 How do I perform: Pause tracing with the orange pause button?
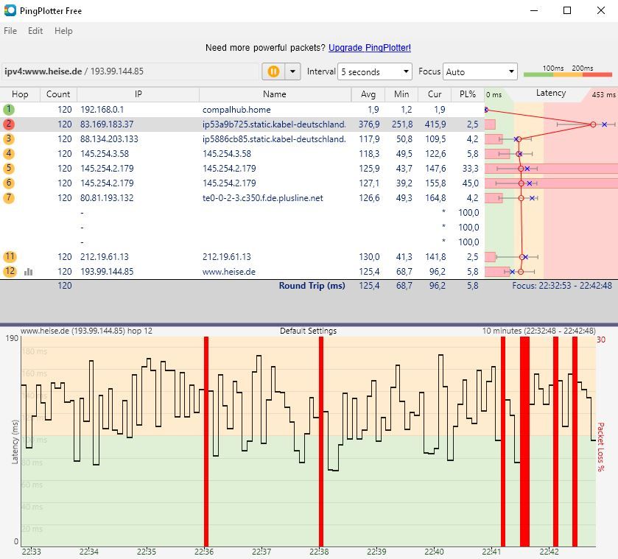coord(273,71)
